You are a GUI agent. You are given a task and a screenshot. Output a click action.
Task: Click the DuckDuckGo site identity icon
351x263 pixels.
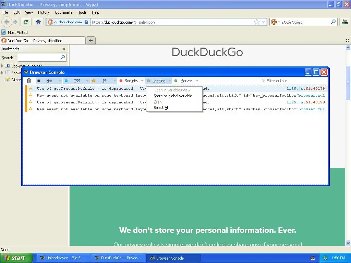tap(50, 22)
